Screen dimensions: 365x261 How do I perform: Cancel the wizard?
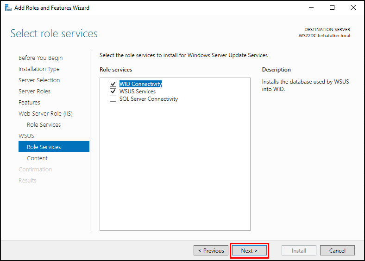[x=337, y=250]
